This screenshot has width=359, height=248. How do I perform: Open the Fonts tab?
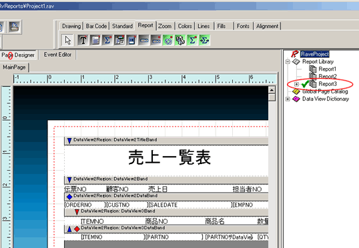click(243, 26)
